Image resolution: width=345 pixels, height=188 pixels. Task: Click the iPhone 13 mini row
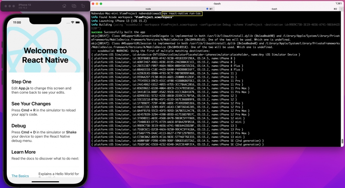pyautogui.click(x=168, y=137)
